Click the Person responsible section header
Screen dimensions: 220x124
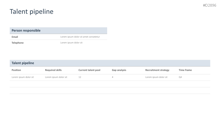(x=26, y=31)
